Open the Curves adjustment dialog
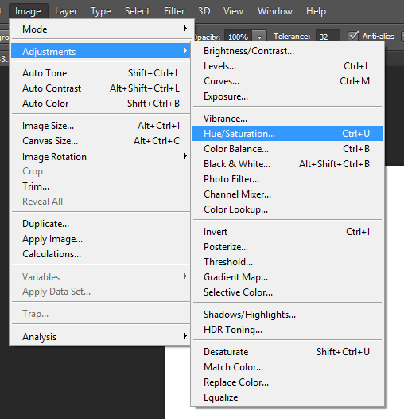Viewport: 404px width, 419px height. [x=287, y=81]
